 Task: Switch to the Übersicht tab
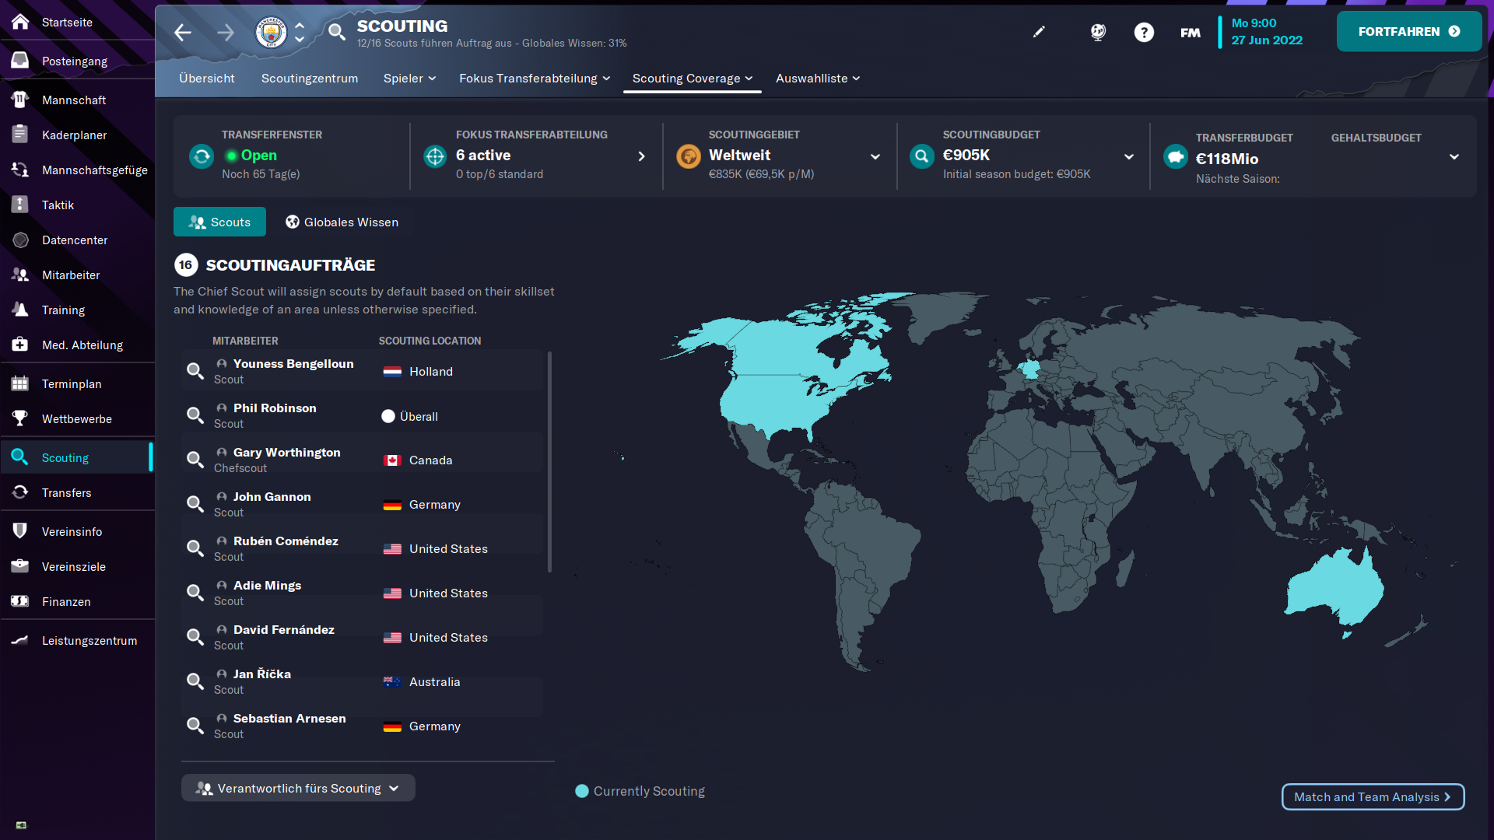pos(207,79)
